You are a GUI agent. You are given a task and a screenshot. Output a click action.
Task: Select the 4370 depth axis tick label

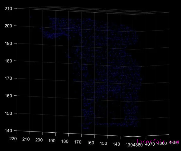pos(151,144)
